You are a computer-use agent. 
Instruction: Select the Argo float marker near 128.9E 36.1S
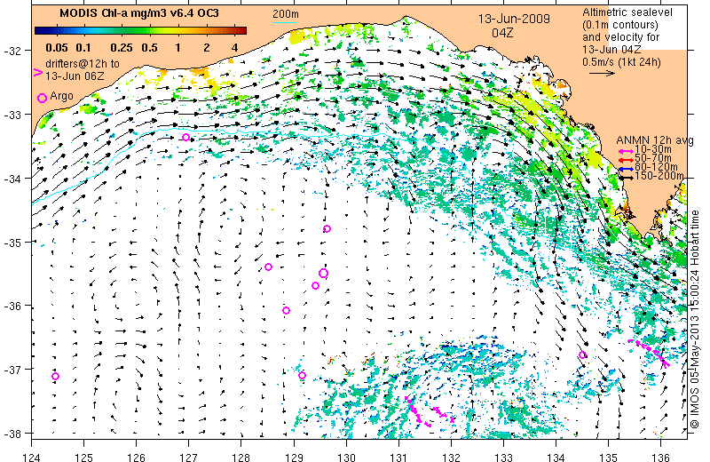286,311
